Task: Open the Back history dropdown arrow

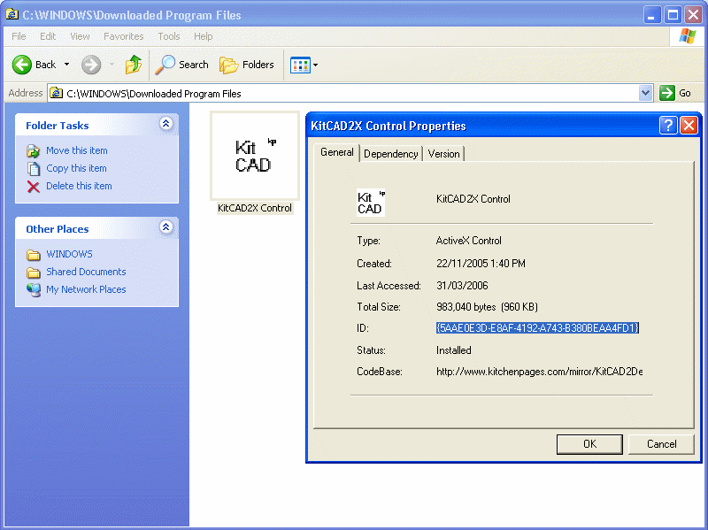Action: point(67,65)
